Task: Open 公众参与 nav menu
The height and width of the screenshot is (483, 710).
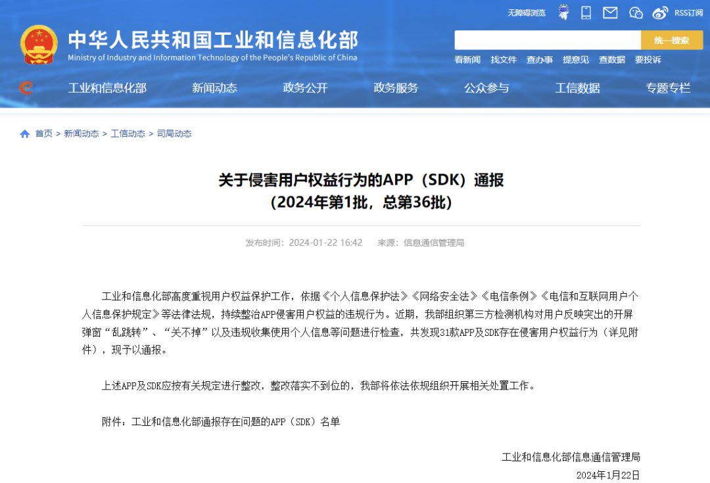Action: tap(486, 88)
